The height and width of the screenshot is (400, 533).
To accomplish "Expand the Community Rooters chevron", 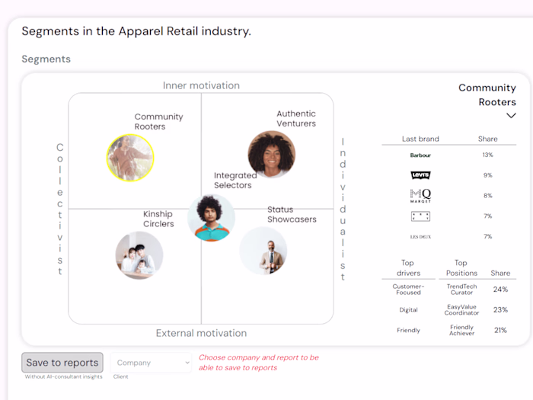I will [x=511, y=116].
